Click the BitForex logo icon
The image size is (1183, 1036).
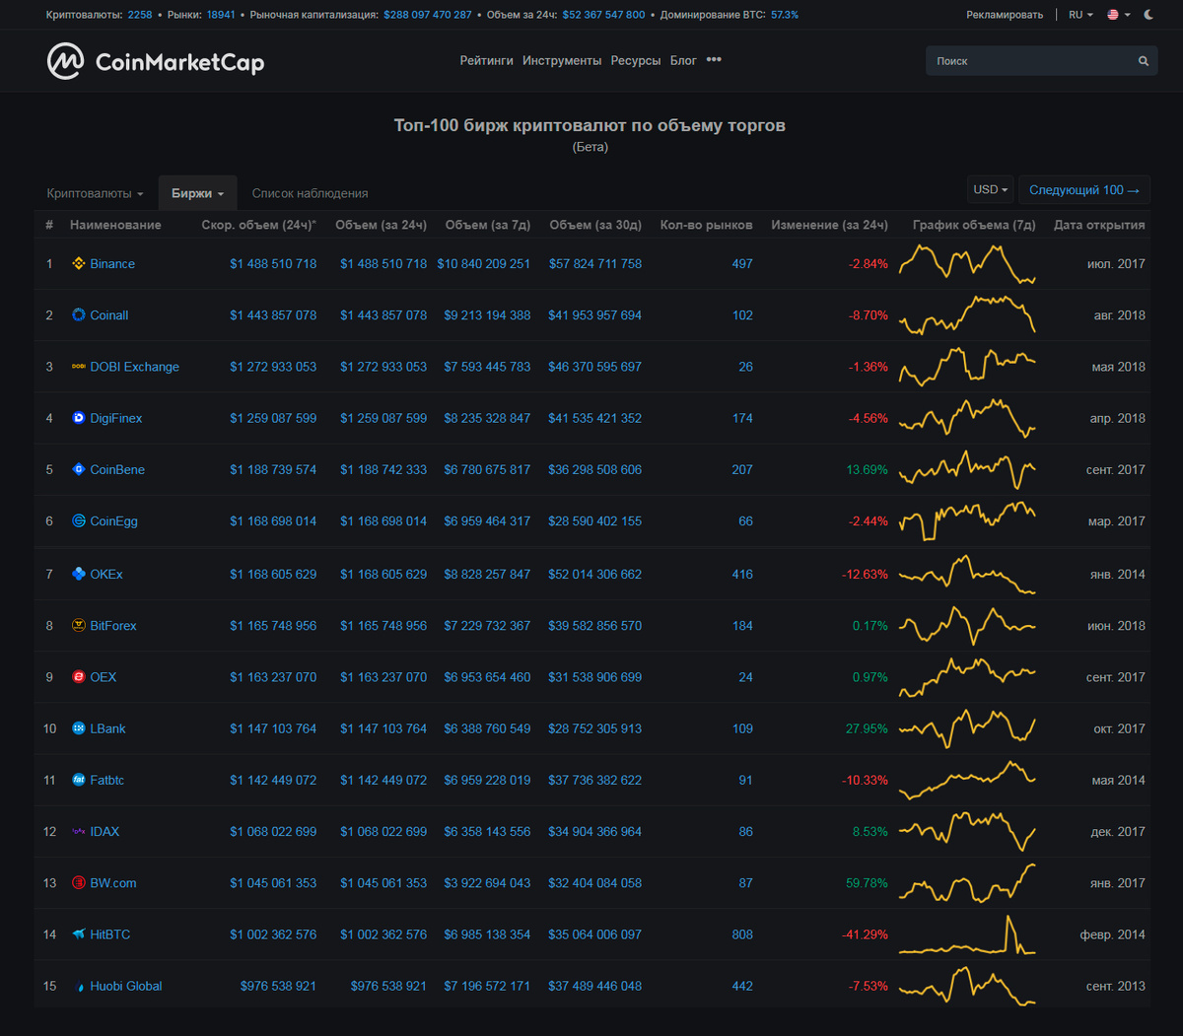[x=79, y=625]
